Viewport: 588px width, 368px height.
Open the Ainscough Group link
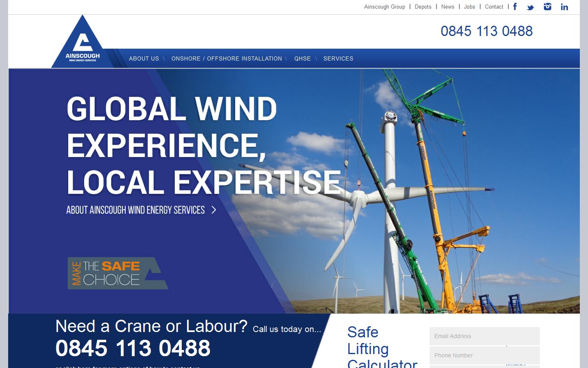pyautogui.click(x=384, y=7)
